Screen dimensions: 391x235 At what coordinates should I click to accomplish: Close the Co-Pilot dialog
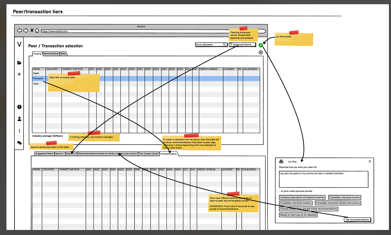(x=370, y=161)
